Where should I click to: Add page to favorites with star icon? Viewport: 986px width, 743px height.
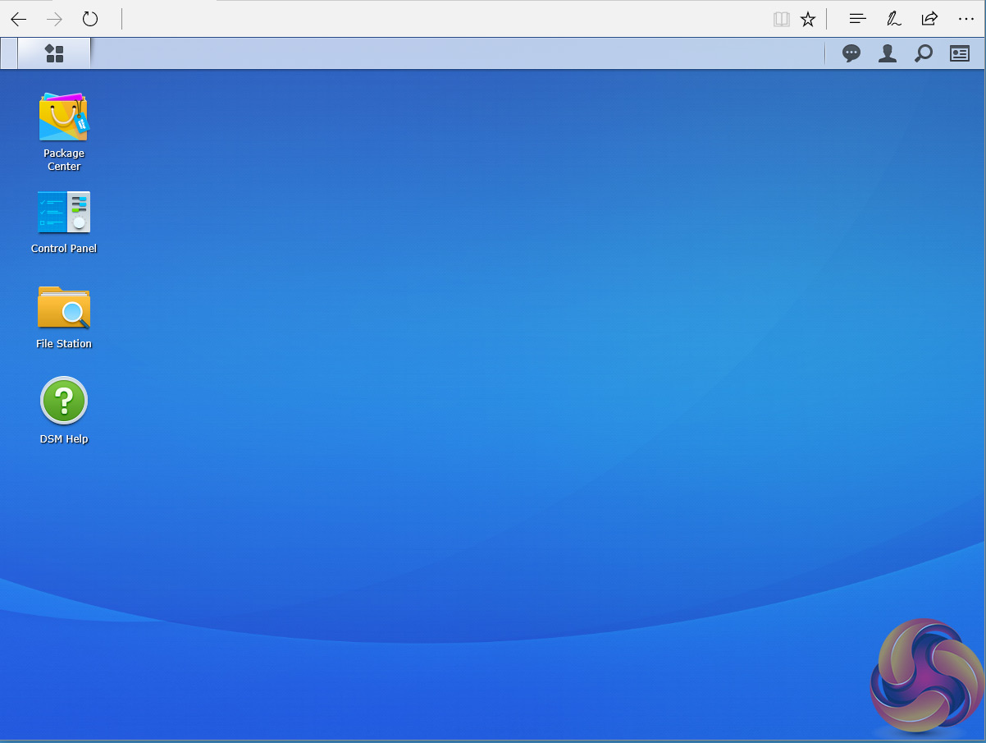808,19
